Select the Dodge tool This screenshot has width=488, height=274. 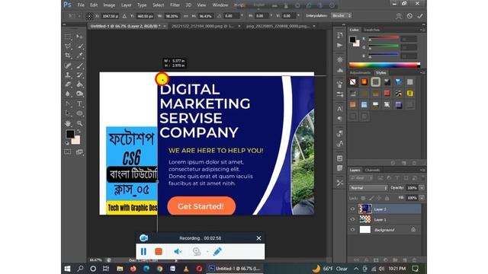(x=79, y=94)
